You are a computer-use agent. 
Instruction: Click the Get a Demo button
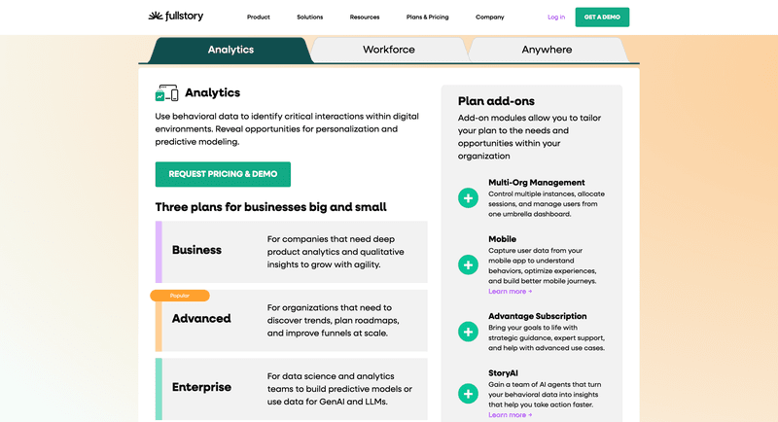[602, 18]
